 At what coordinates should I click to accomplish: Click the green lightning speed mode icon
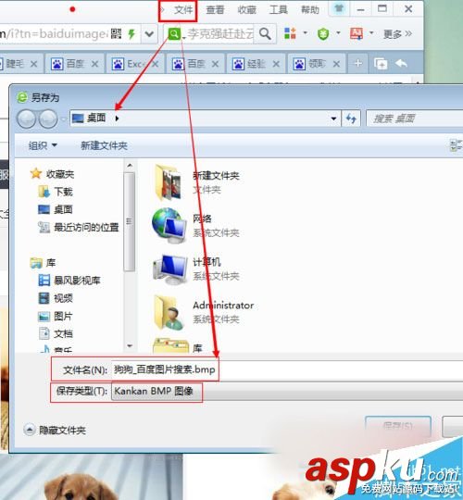(131, 33)
